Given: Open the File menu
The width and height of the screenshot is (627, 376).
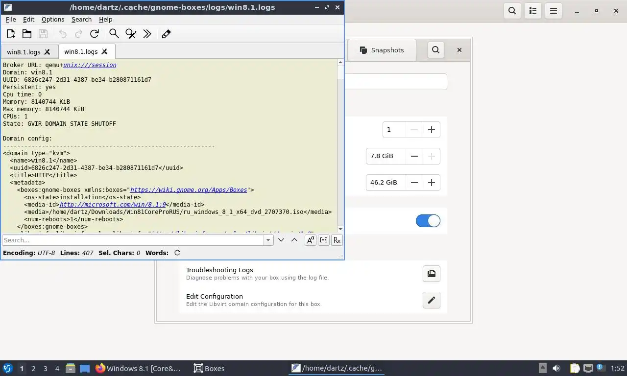Looking at the screenshot, I should coord(11,19).
